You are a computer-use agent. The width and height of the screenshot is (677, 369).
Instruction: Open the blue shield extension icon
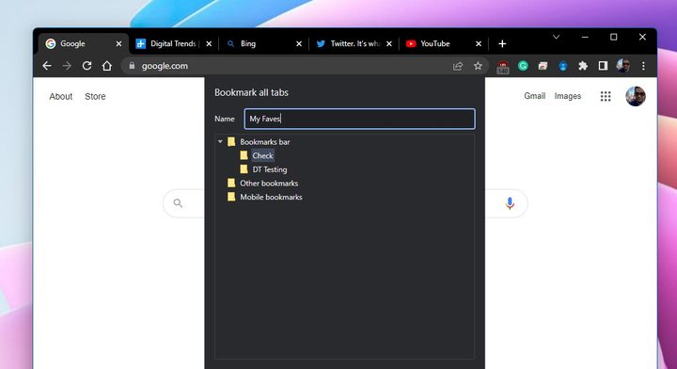point(563,66)
